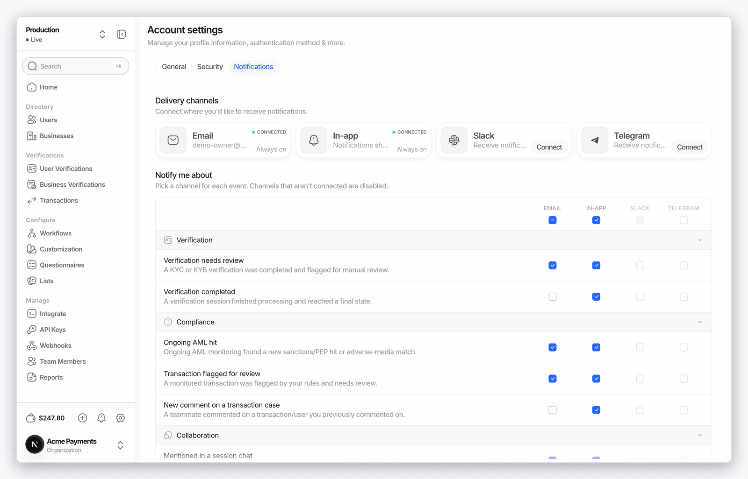Toggle the In-app column header checkbox

pos(596,220)
